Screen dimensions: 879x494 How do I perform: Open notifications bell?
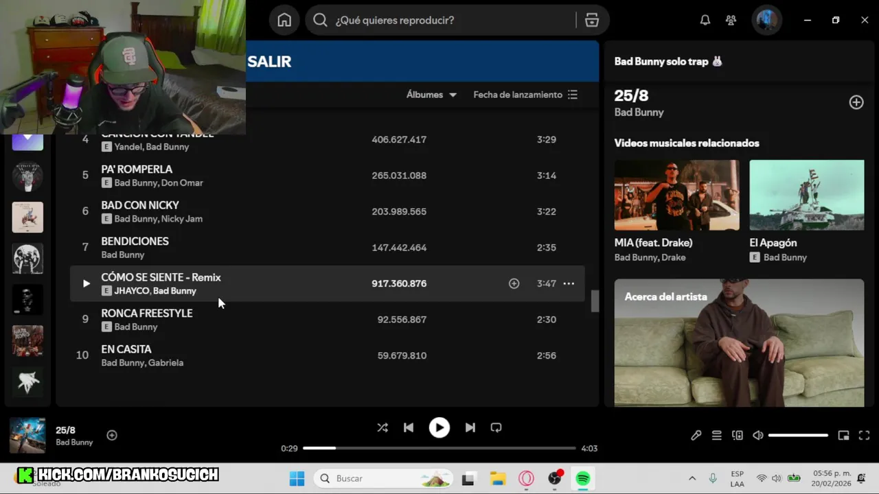coord(705,20)
